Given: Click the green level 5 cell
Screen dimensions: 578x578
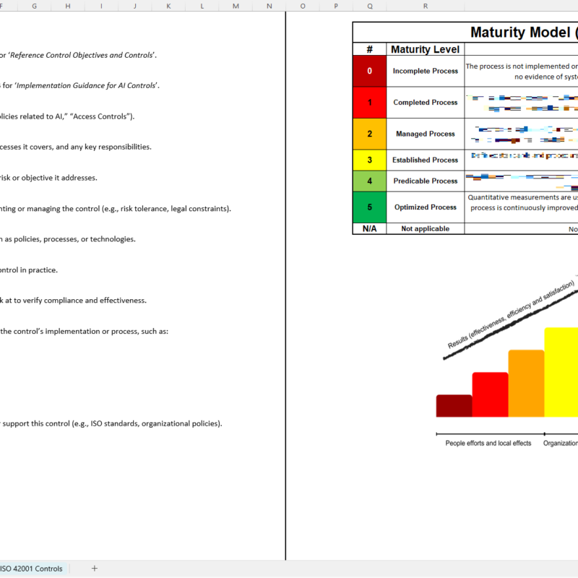Looking at the screenshot, I should tap(369, 207).
